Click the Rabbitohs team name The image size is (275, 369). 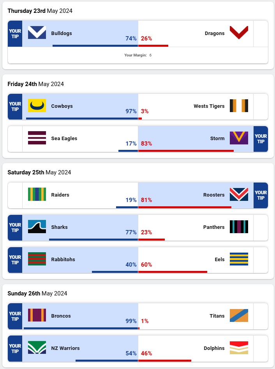tap(63, 259)
